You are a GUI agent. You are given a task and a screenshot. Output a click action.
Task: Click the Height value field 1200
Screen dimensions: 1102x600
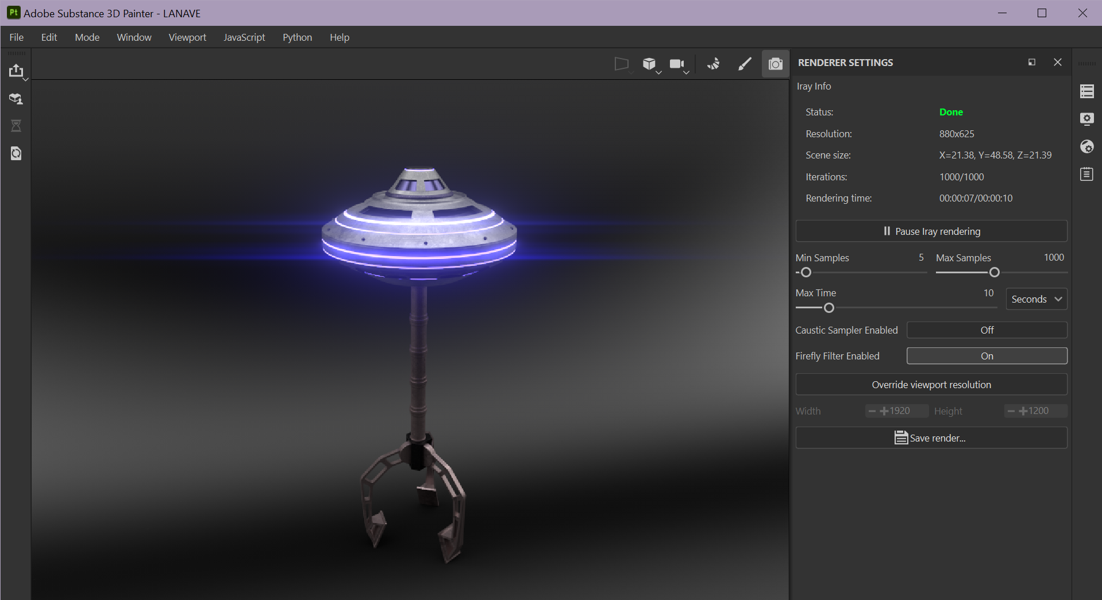[x=1038, y=411]
